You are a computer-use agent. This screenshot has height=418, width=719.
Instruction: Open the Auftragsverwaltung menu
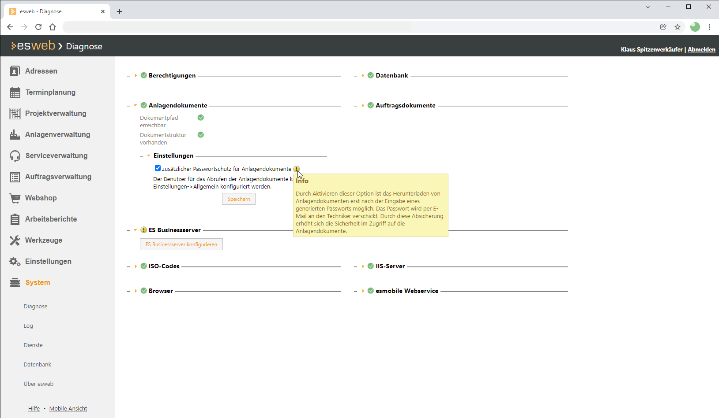(58, 177)
